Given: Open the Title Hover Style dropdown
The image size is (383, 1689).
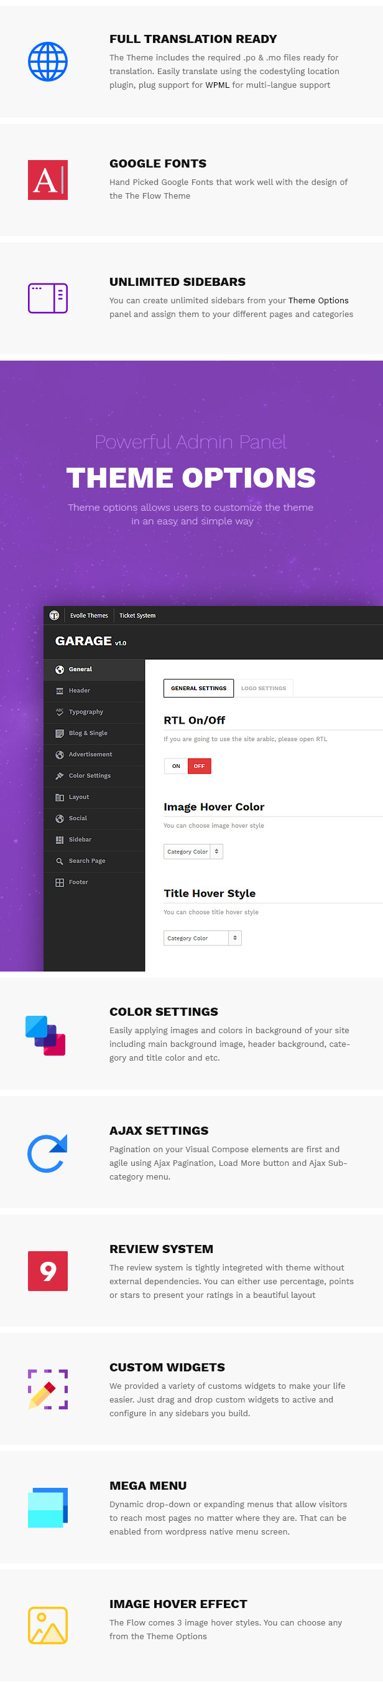Looking at the screenshot, I should point(202,939).
